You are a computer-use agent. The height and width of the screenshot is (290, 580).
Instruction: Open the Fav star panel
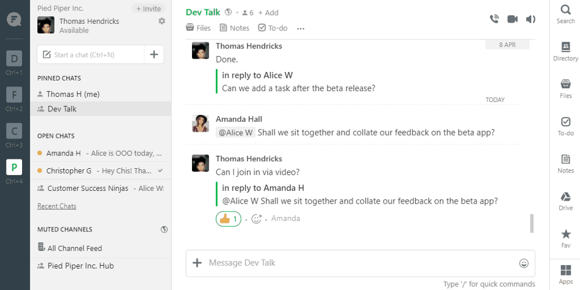[565, 238]
